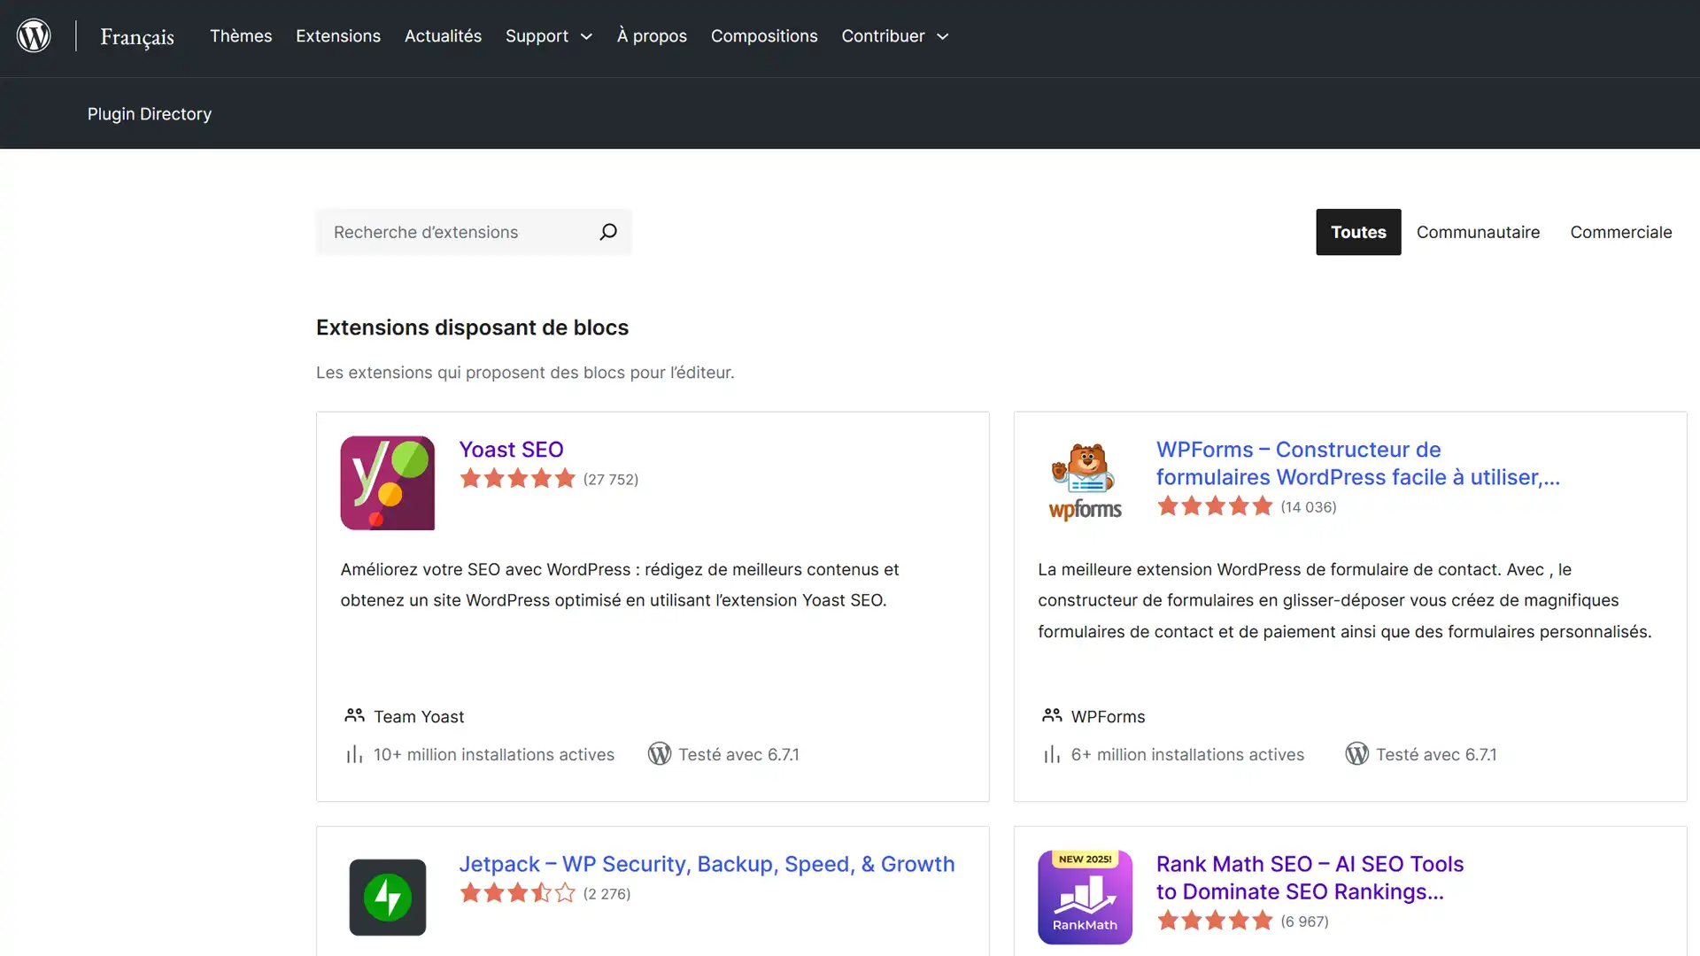
Task: Open the Extensions menu item
Action: (338, 35)
